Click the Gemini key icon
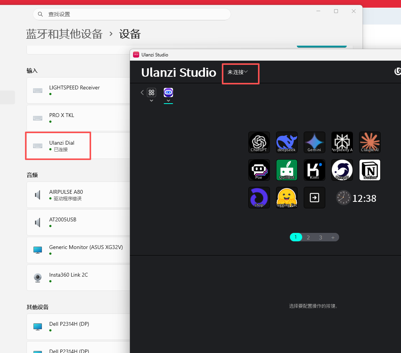Image resolution: width=401 pixels, height=353 pixels. [x=314, y=142]
